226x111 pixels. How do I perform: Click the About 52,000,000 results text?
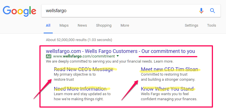tap(79, 40)
